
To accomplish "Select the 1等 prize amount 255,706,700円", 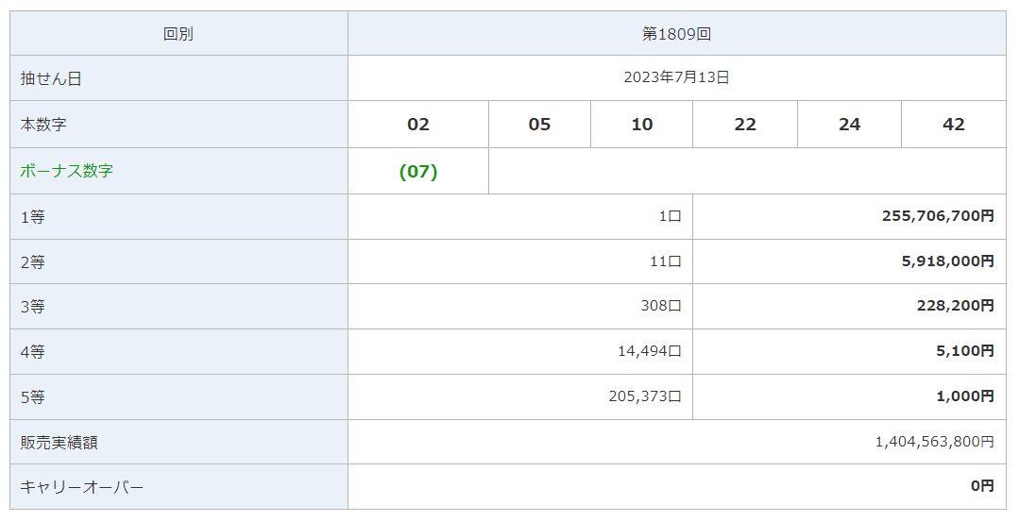I will (x=937, y=216).
